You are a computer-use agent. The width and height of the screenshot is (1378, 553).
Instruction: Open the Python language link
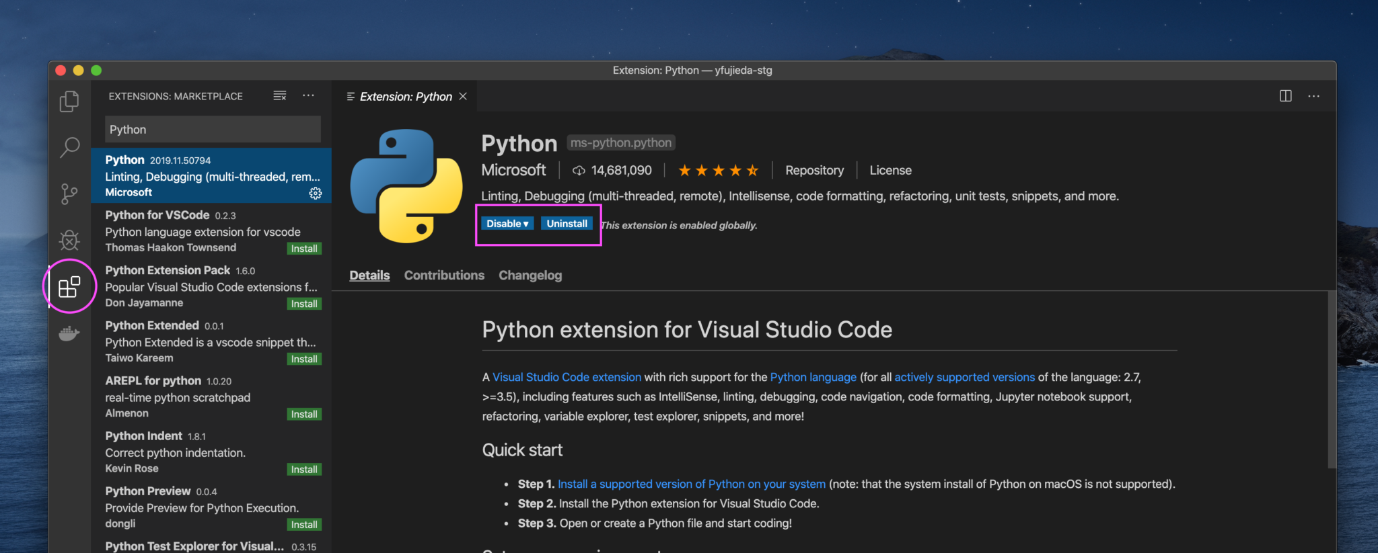click(813, 378)
